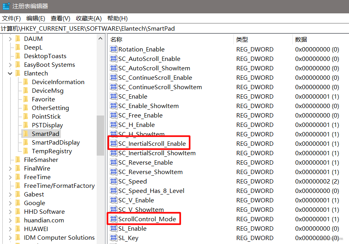
Task: Open the 查看(V) menu
Action: [x=60, y=18]
